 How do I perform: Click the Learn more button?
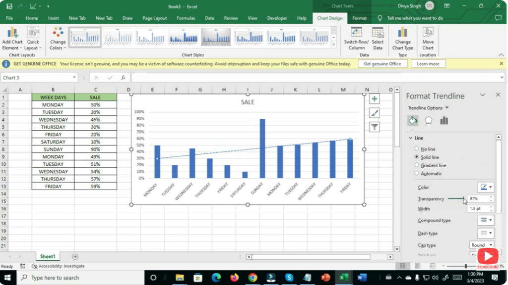(428, 64)
